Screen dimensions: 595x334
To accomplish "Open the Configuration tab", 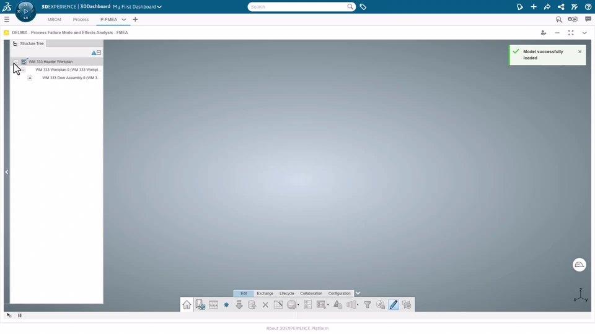I will (339, 293).
